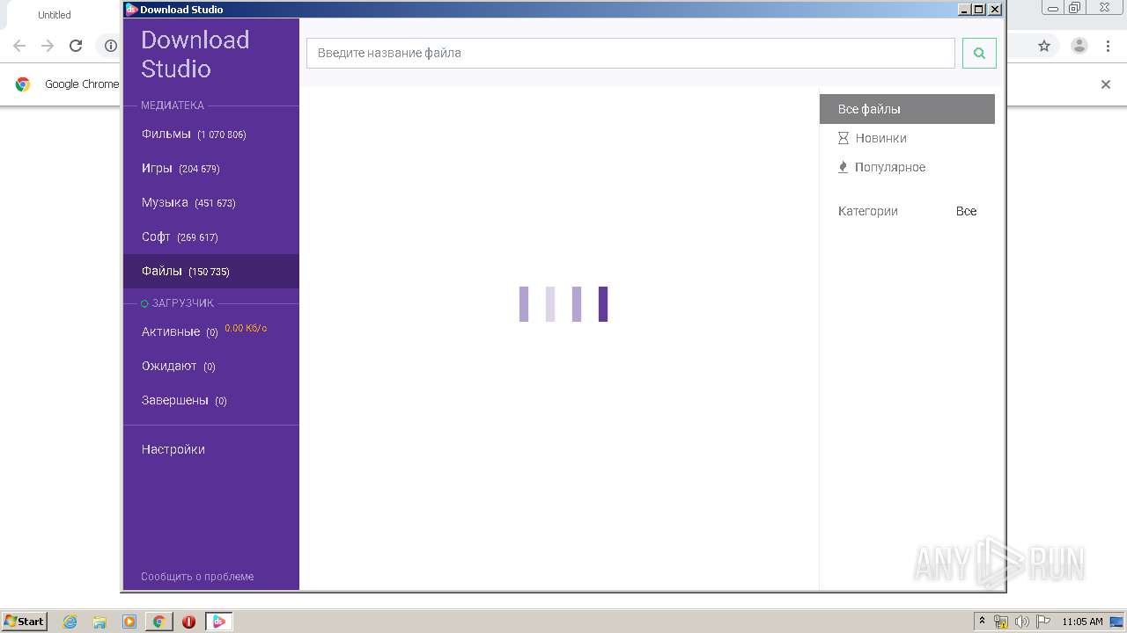Click the volume speaker tray icon

pos(1022,622)
